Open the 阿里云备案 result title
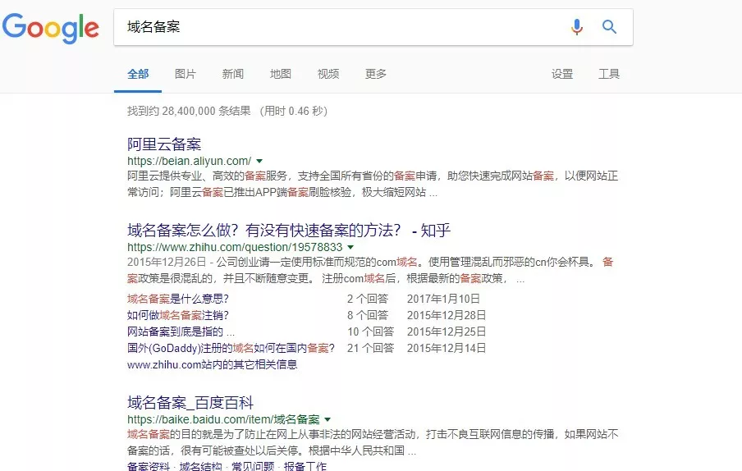 (164, 144)
